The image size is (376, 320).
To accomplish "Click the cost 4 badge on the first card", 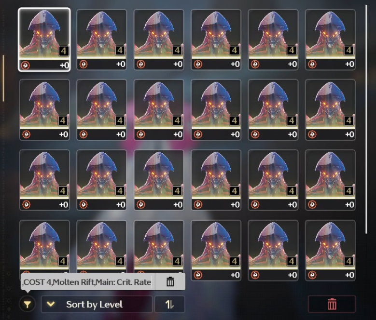I will click(64, 51).
